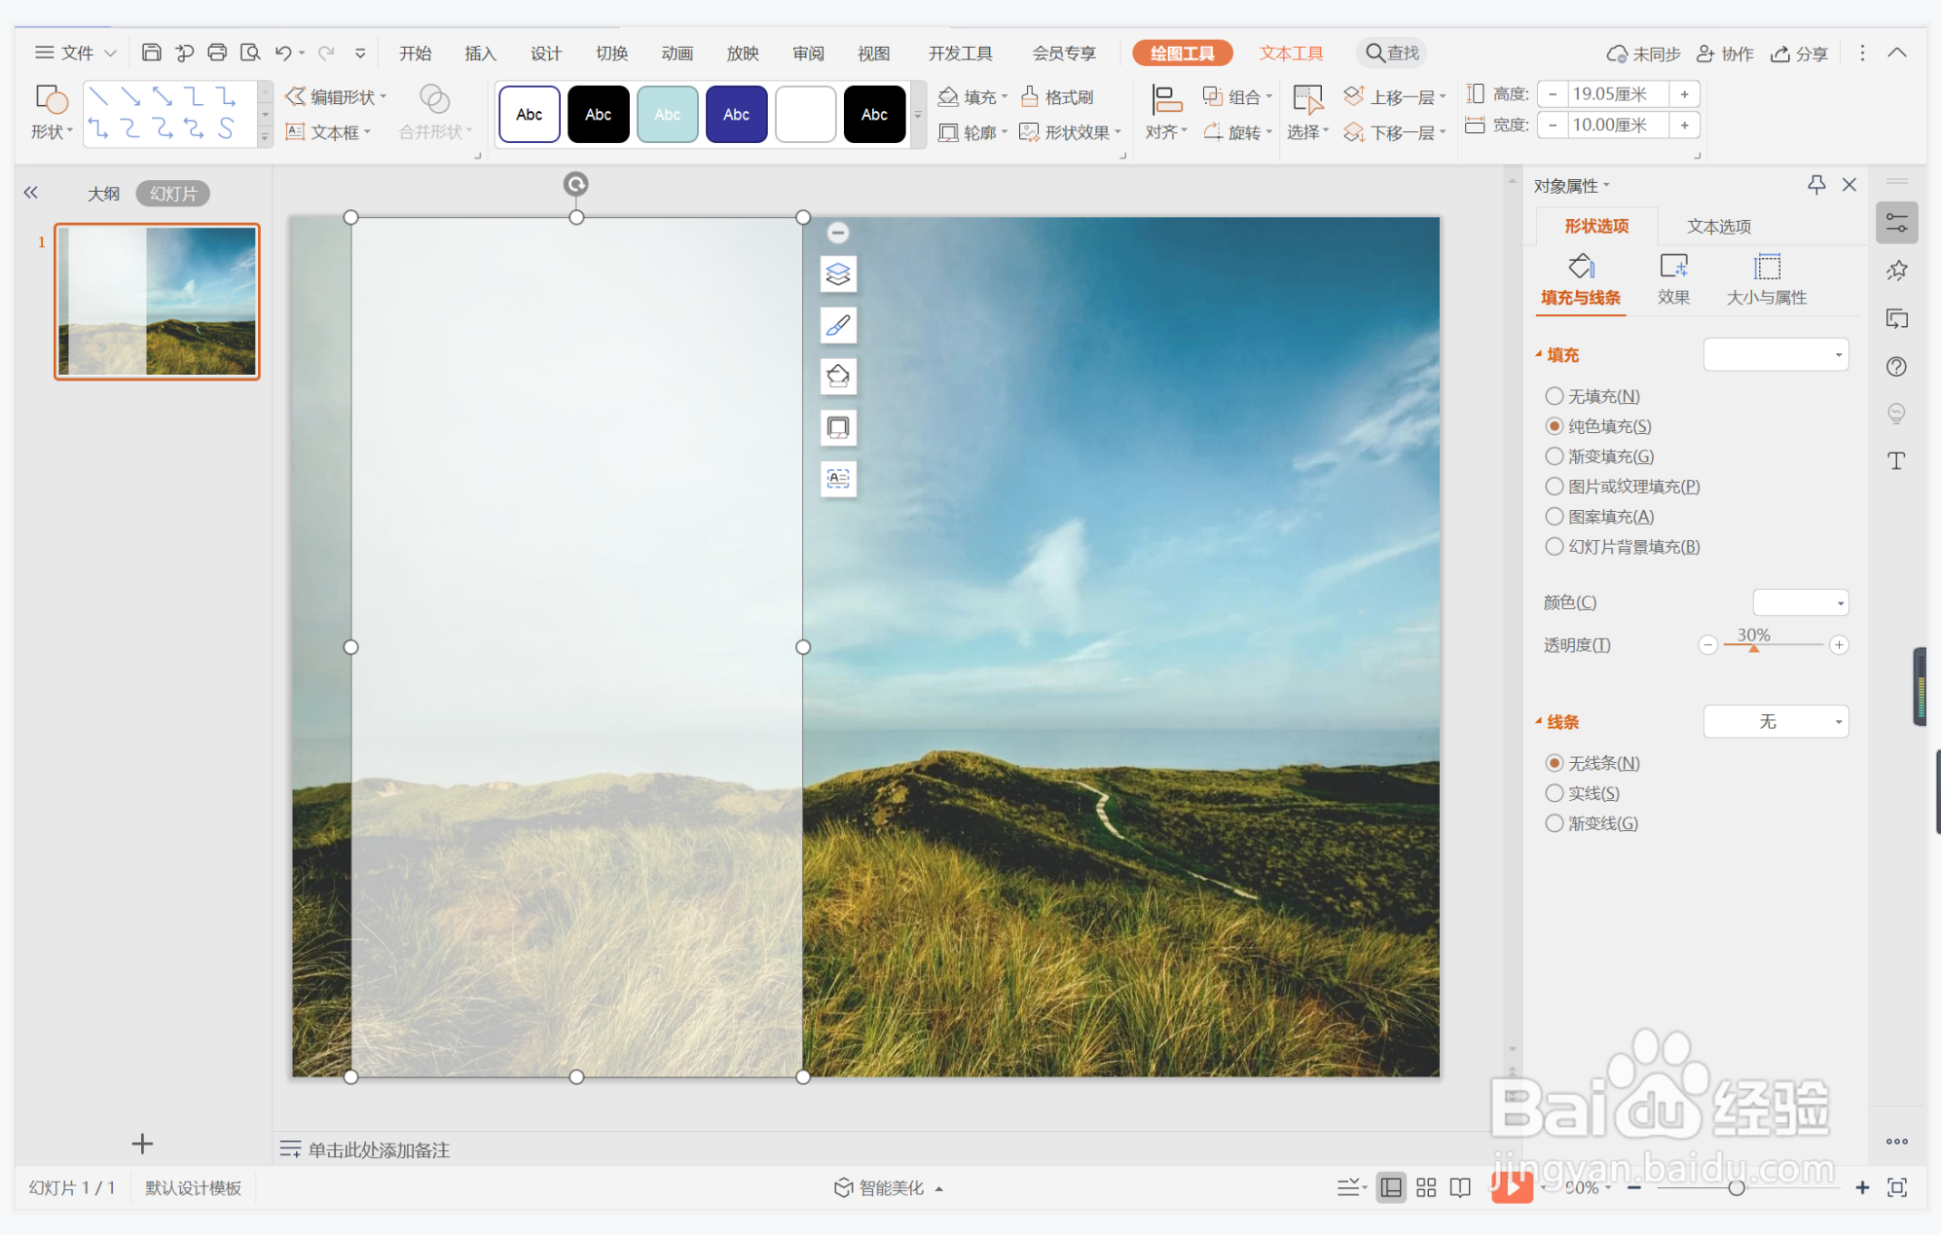Open the 大小与属性 section
The width and height of the screenshot is (1941, 1235).
(1766, 279)
